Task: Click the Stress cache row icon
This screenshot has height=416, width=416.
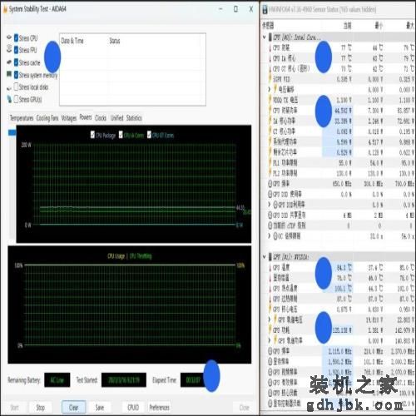Action: [x=9, y=62]
